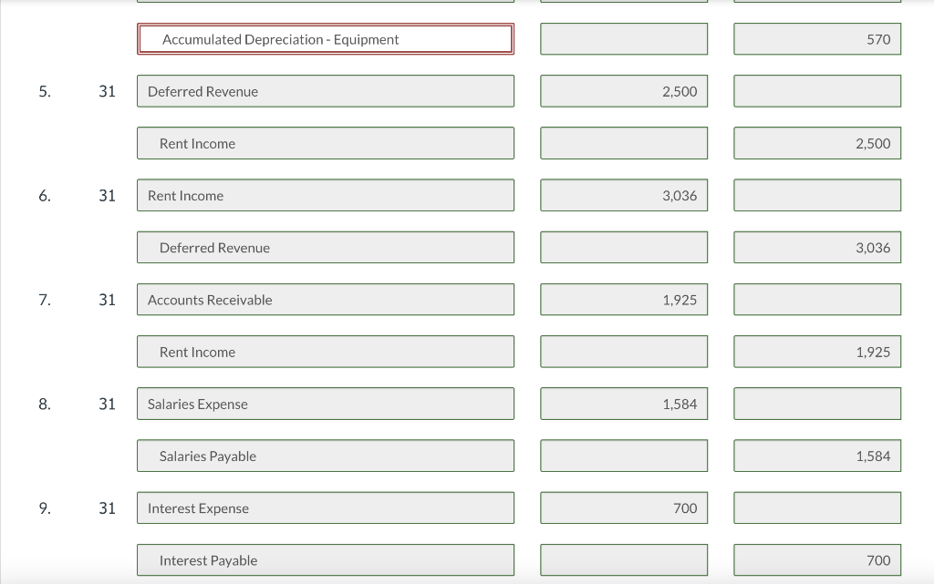Click the 3,036 debit amount field

[x=623, y=194]
